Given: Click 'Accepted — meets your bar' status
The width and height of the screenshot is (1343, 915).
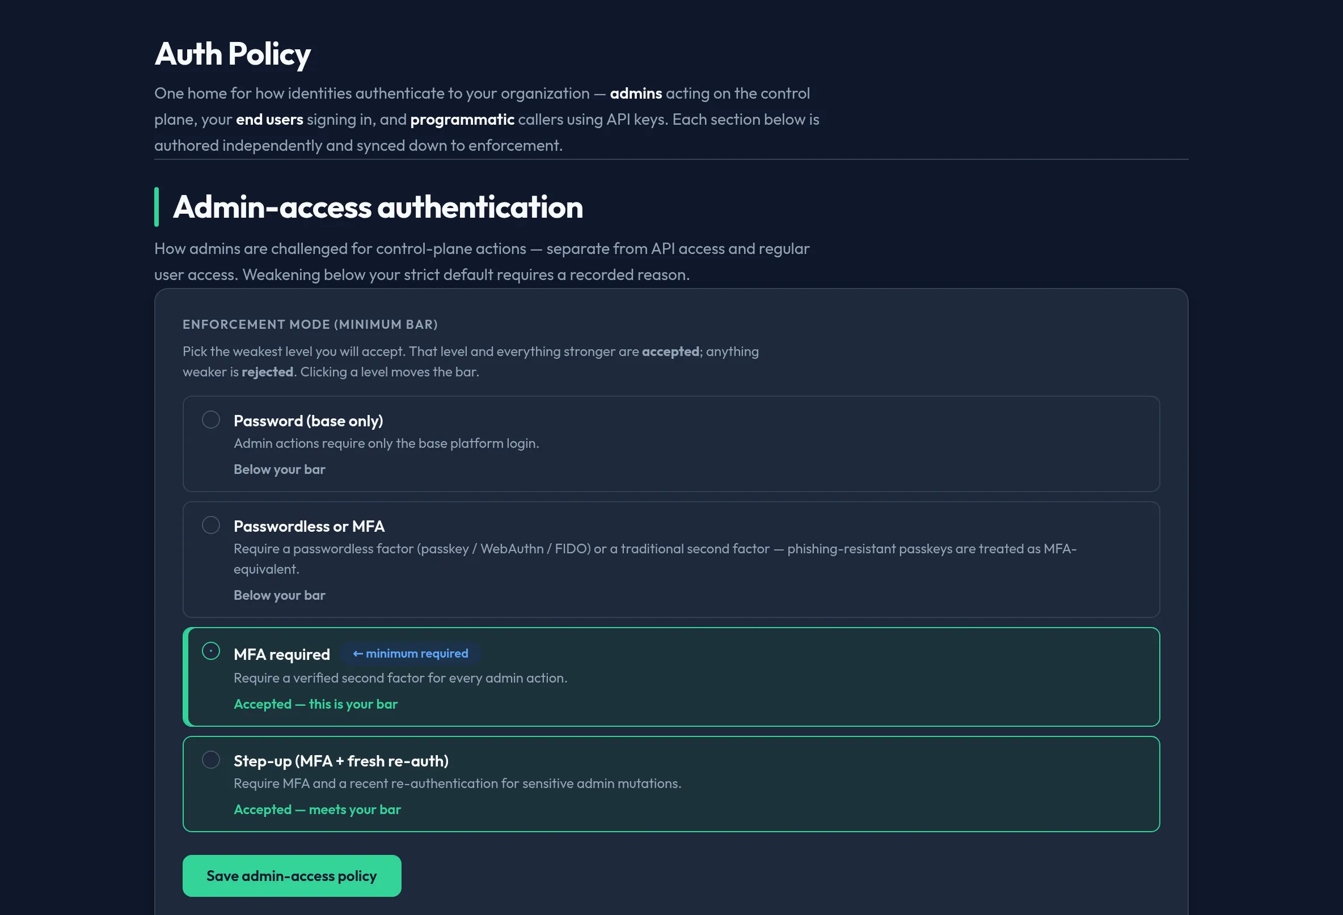Looking at the screenshot, I should click(317, 810).
